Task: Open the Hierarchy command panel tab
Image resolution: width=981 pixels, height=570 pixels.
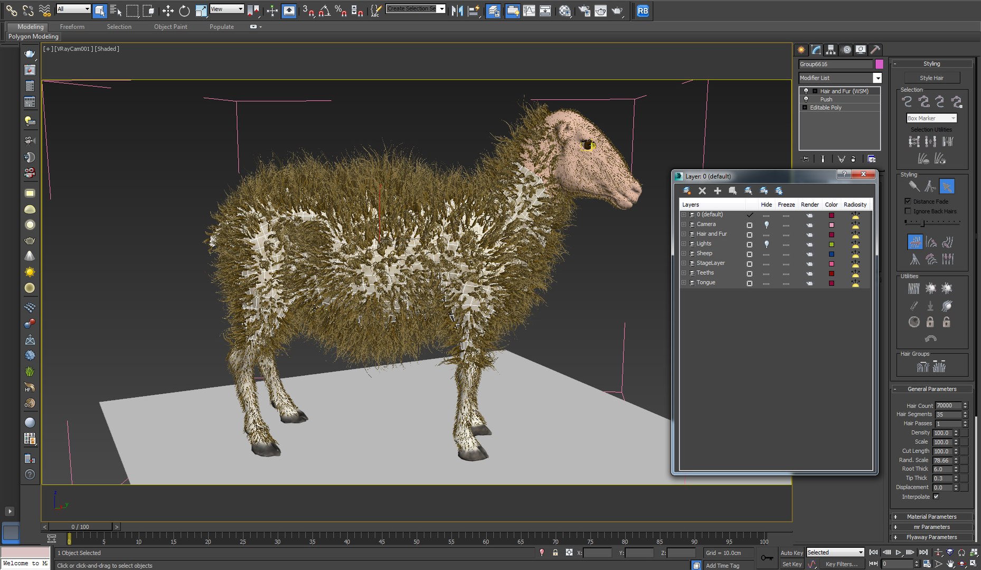Action: 831,50
